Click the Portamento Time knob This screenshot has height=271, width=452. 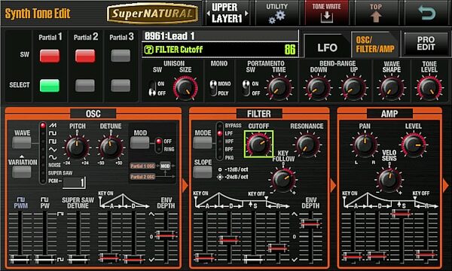pos(279,88)
